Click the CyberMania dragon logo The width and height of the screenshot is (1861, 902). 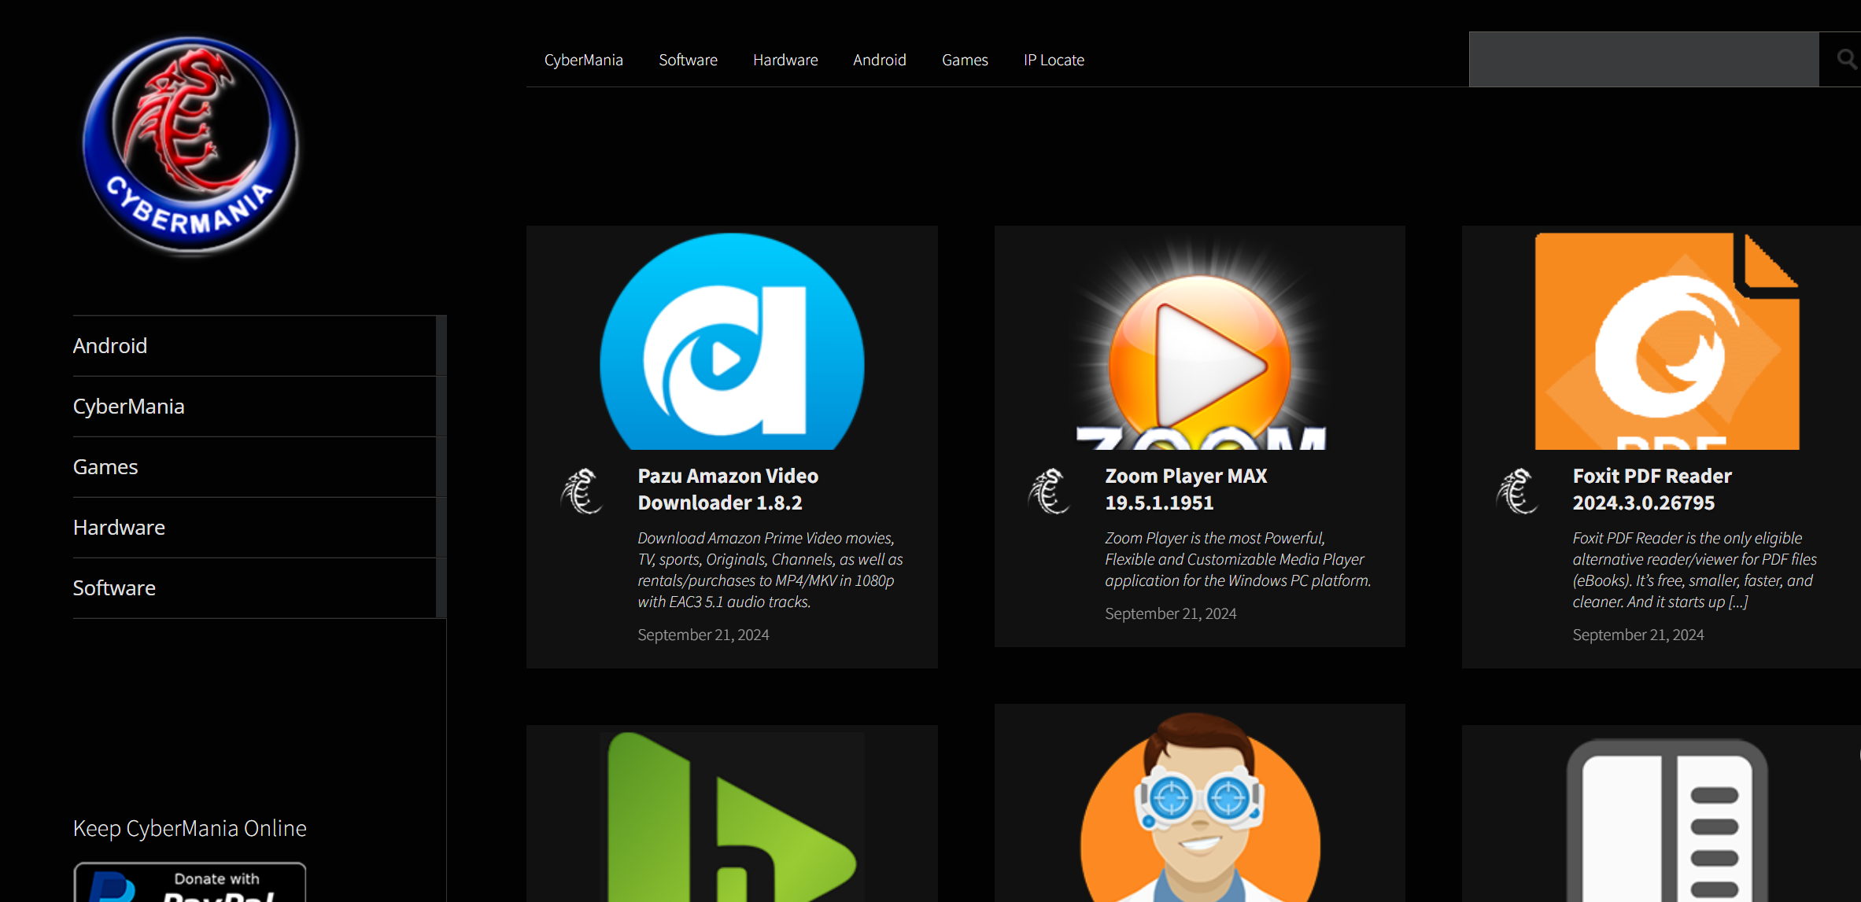(190, 145)
